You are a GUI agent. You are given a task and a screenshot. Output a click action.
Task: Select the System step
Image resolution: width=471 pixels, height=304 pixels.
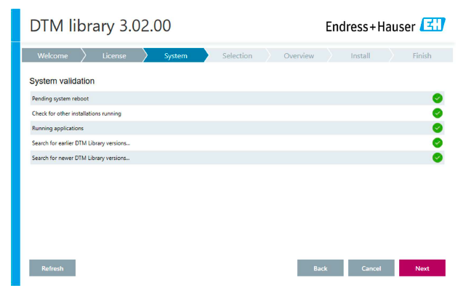175,55
